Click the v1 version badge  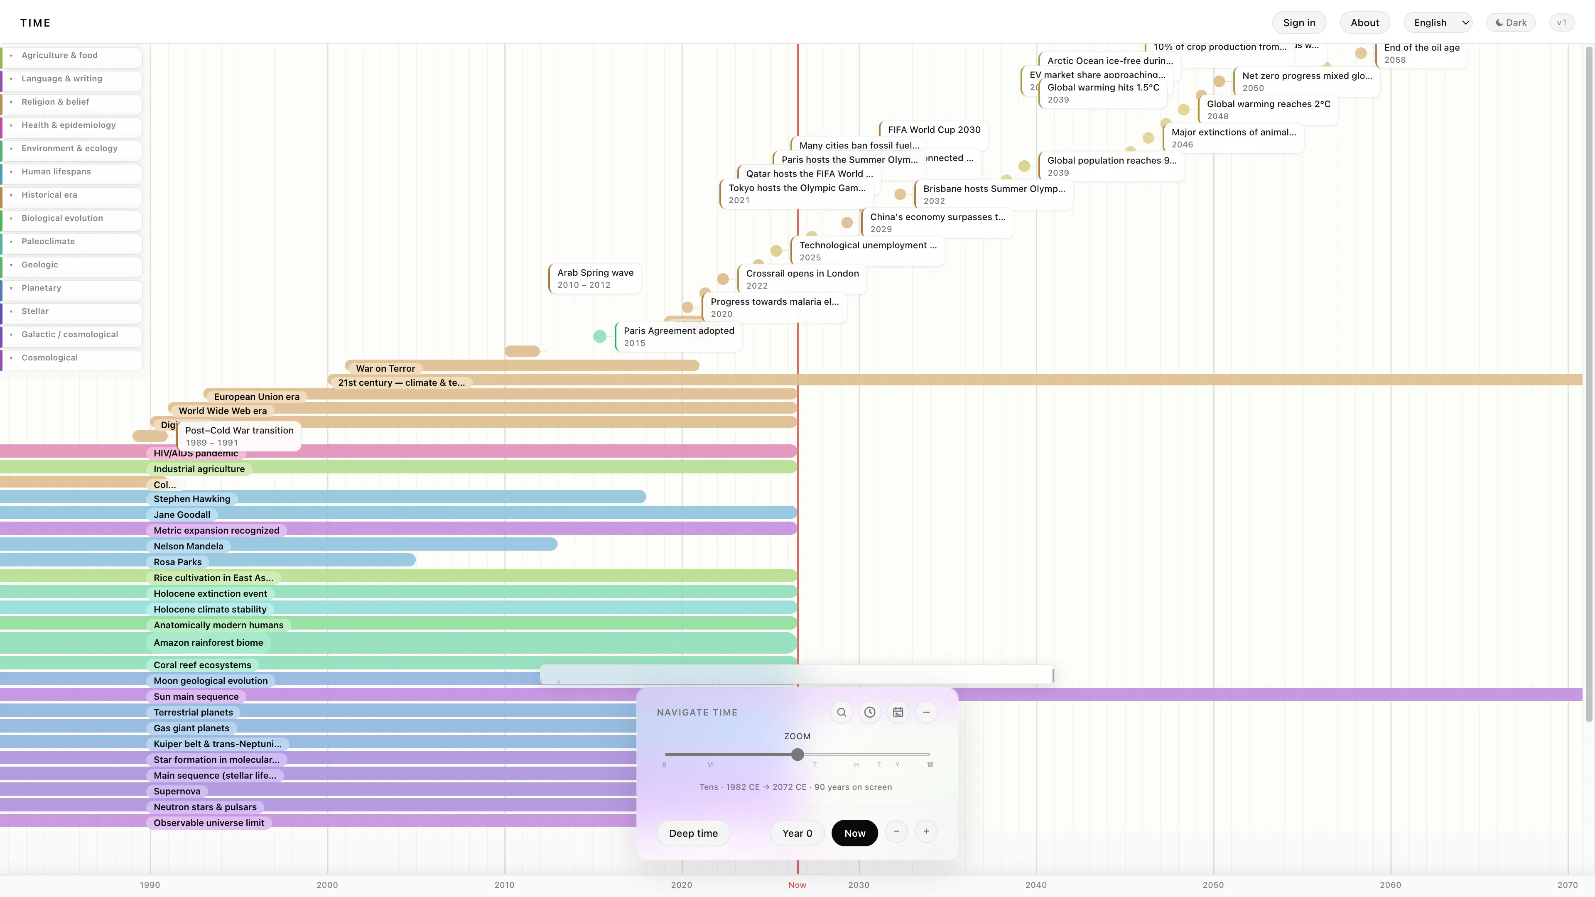[x=1562, y=23]
